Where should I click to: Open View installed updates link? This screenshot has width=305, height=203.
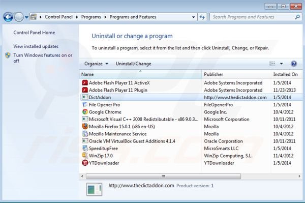(36, 46)
